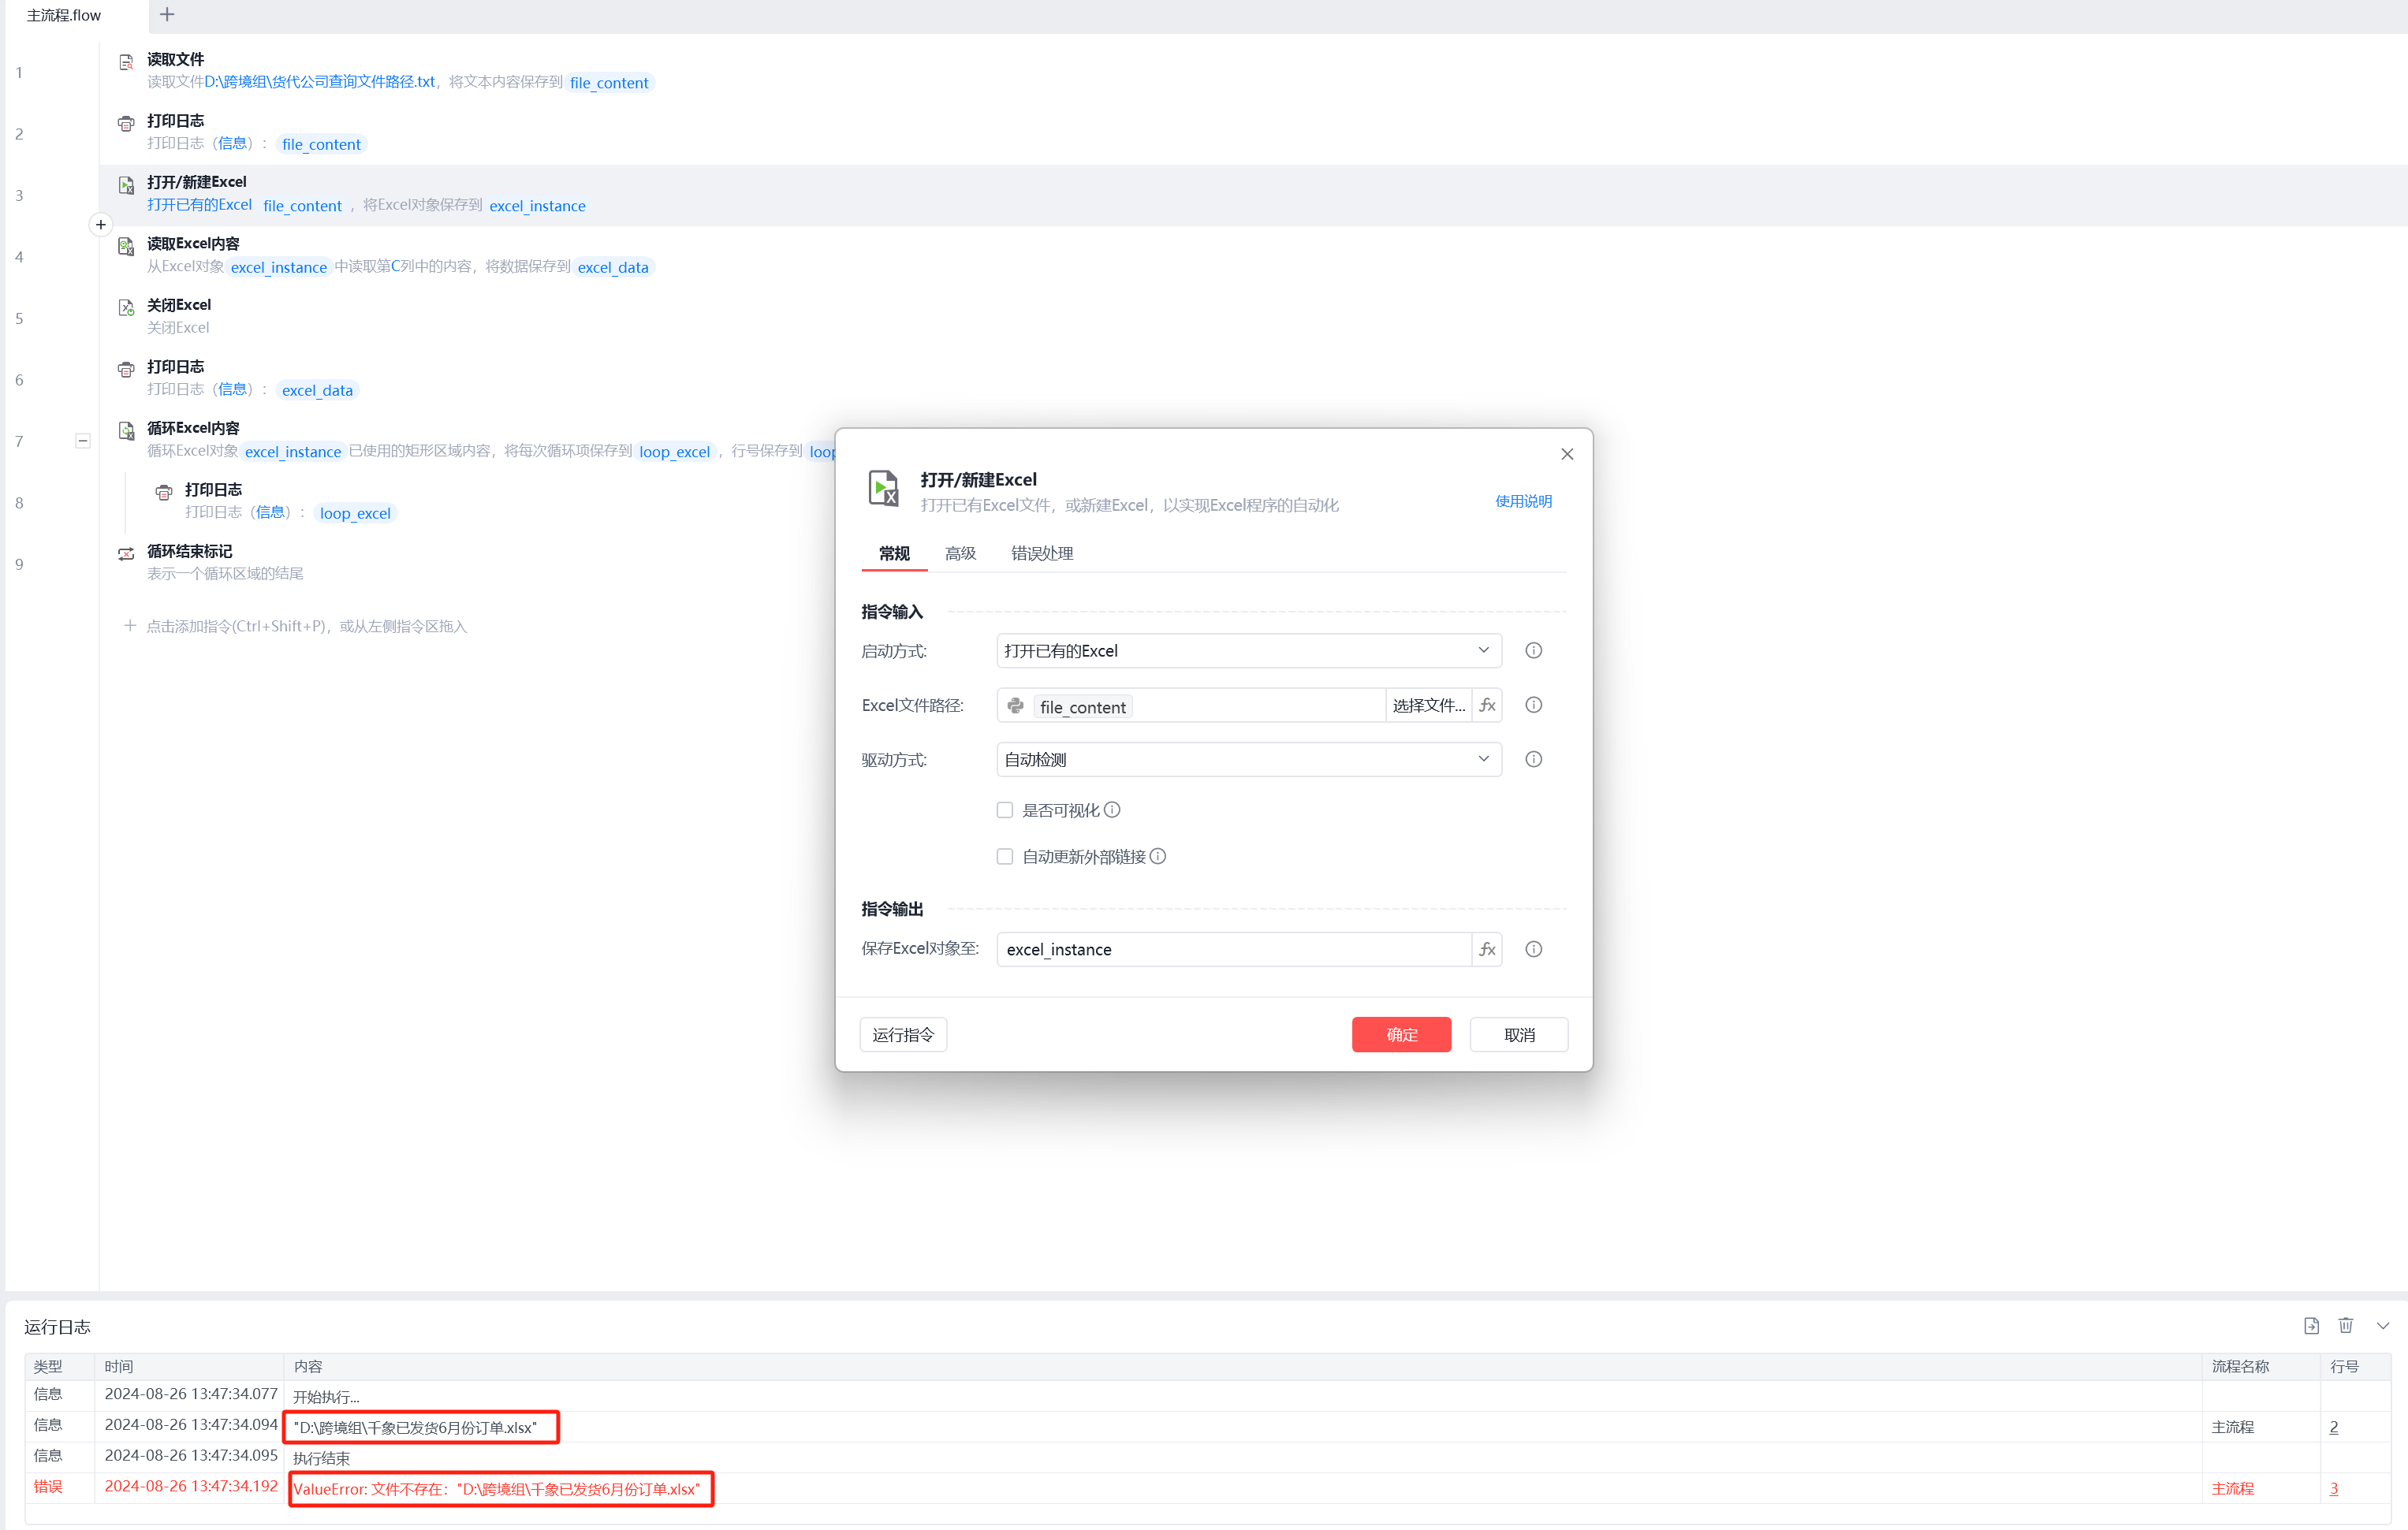Collapse the 循环Excel内容 block at line 7
The image size is (2408, 1530).
tap(83, 441)
